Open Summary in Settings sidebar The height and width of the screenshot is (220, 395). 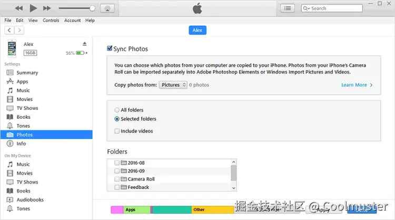[46, 73]
